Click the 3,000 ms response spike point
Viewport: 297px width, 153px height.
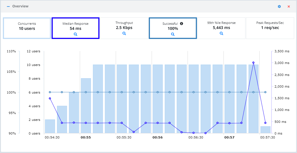[253, 63]
